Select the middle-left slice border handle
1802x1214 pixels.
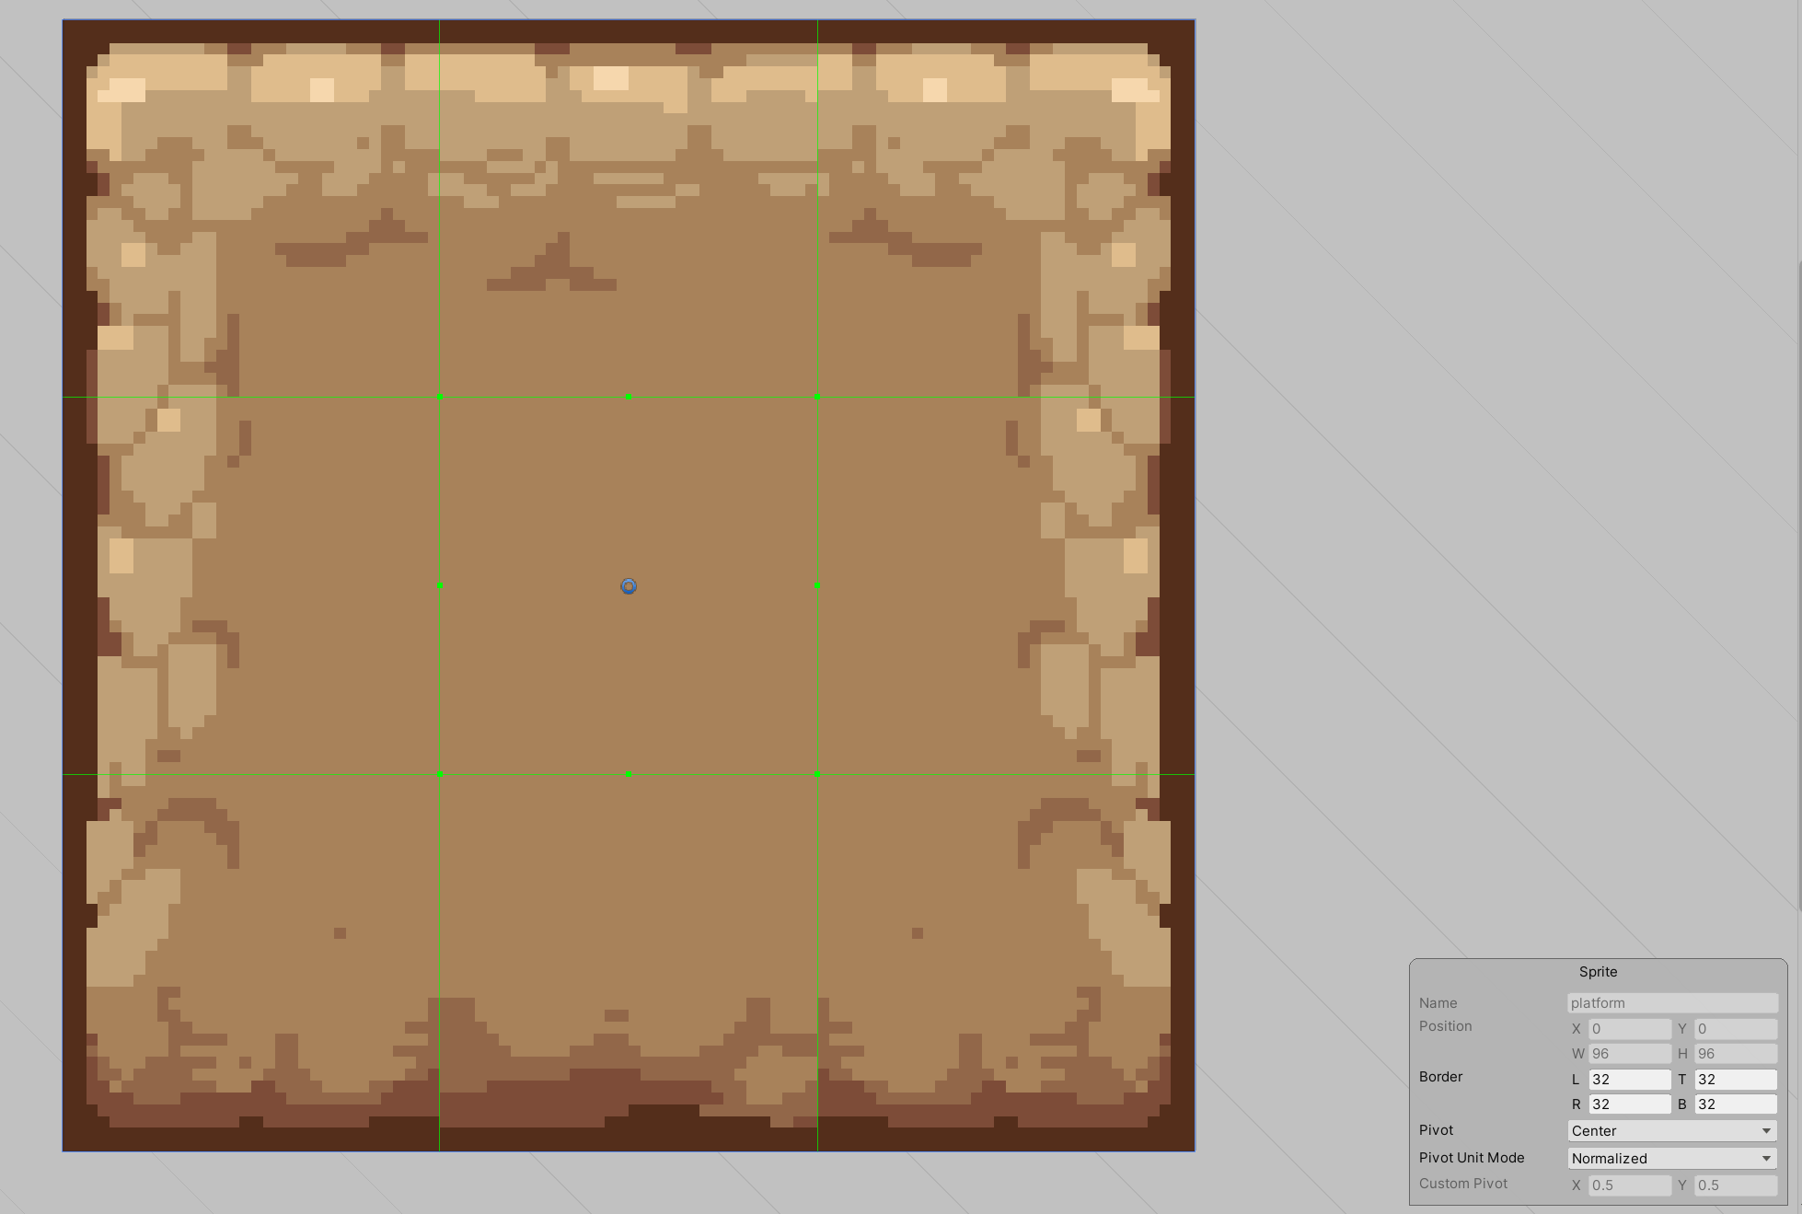(x=441, y=585)
